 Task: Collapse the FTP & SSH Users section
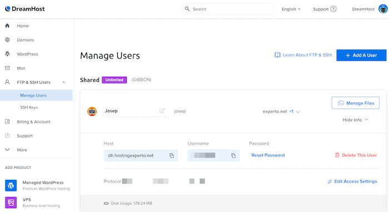point(63,82)
